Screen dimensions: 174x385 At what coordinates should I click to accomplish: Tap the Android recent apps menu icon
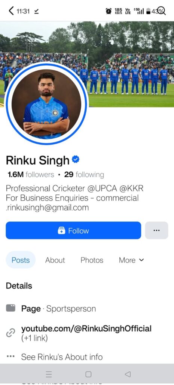click(49, 374)
